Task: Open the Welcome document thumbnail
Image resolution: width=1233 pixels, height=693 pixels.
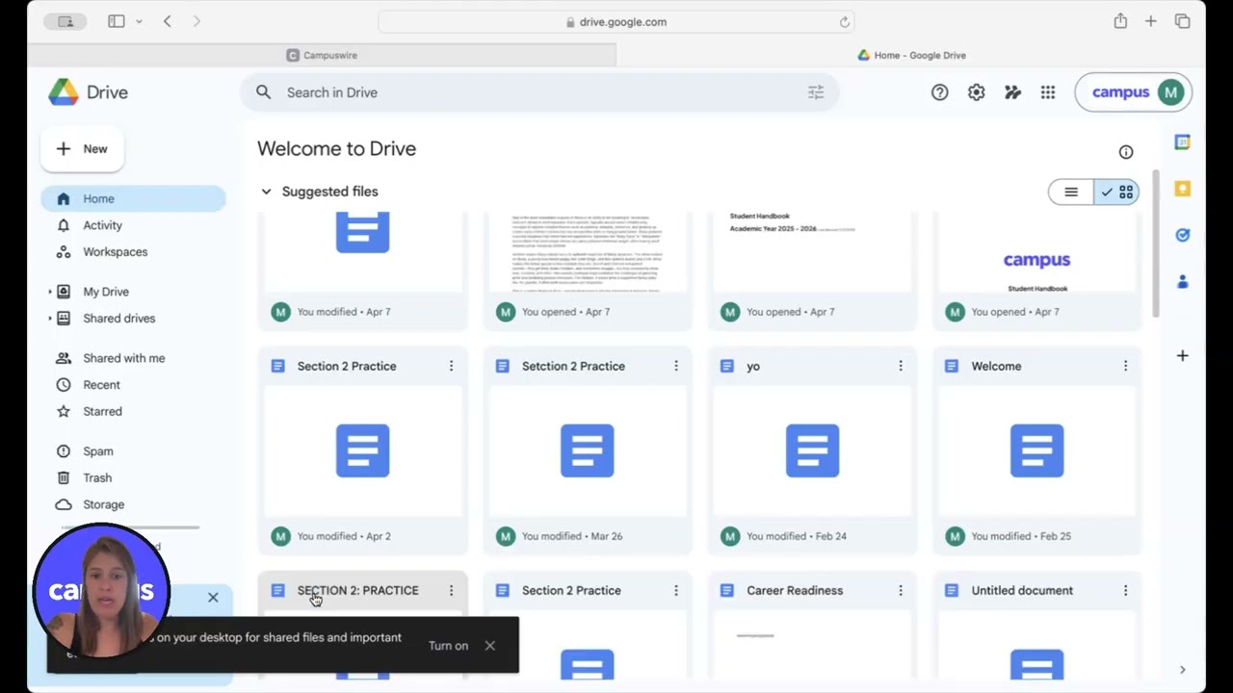Action: coord(1036,450)
